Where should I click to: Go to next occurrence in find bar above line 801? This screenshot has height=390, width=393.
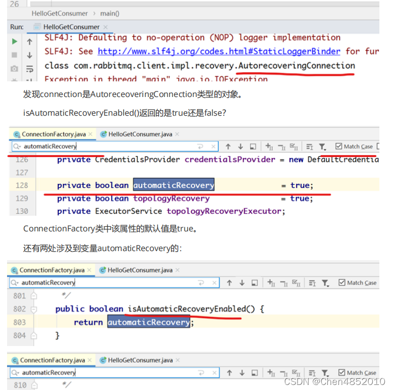pyautogui.click(x=242, y=283)
